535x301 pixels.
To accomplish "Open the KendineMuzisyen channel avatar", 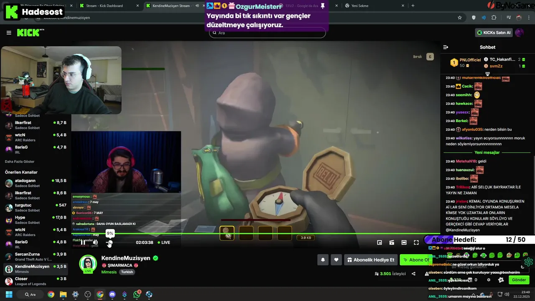I will coord(88,264).
